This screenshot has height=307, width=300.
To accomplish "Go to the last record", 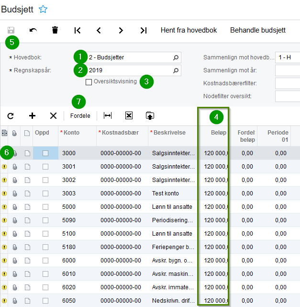I will [143, 30].
